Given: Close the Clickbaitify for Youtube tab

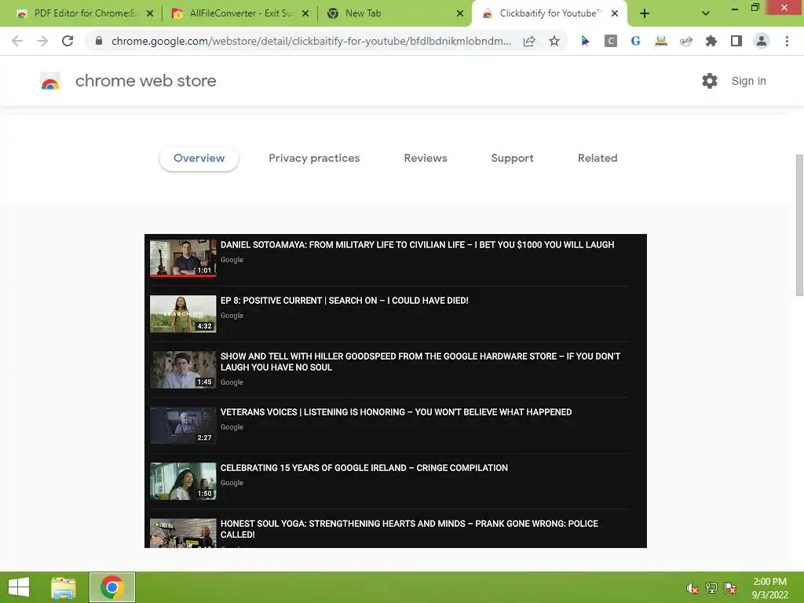Looking at the screenshot, I should click(x=615, y=13).
